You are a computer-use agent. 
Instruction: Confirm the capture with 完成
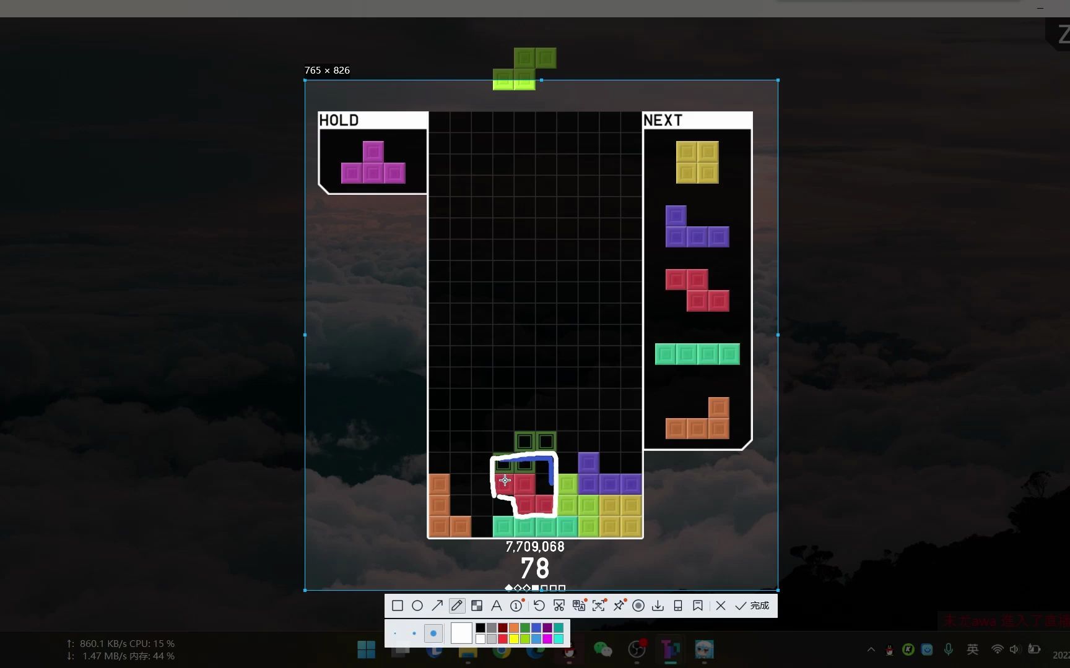pyautogui.click(x=752, y=606)
